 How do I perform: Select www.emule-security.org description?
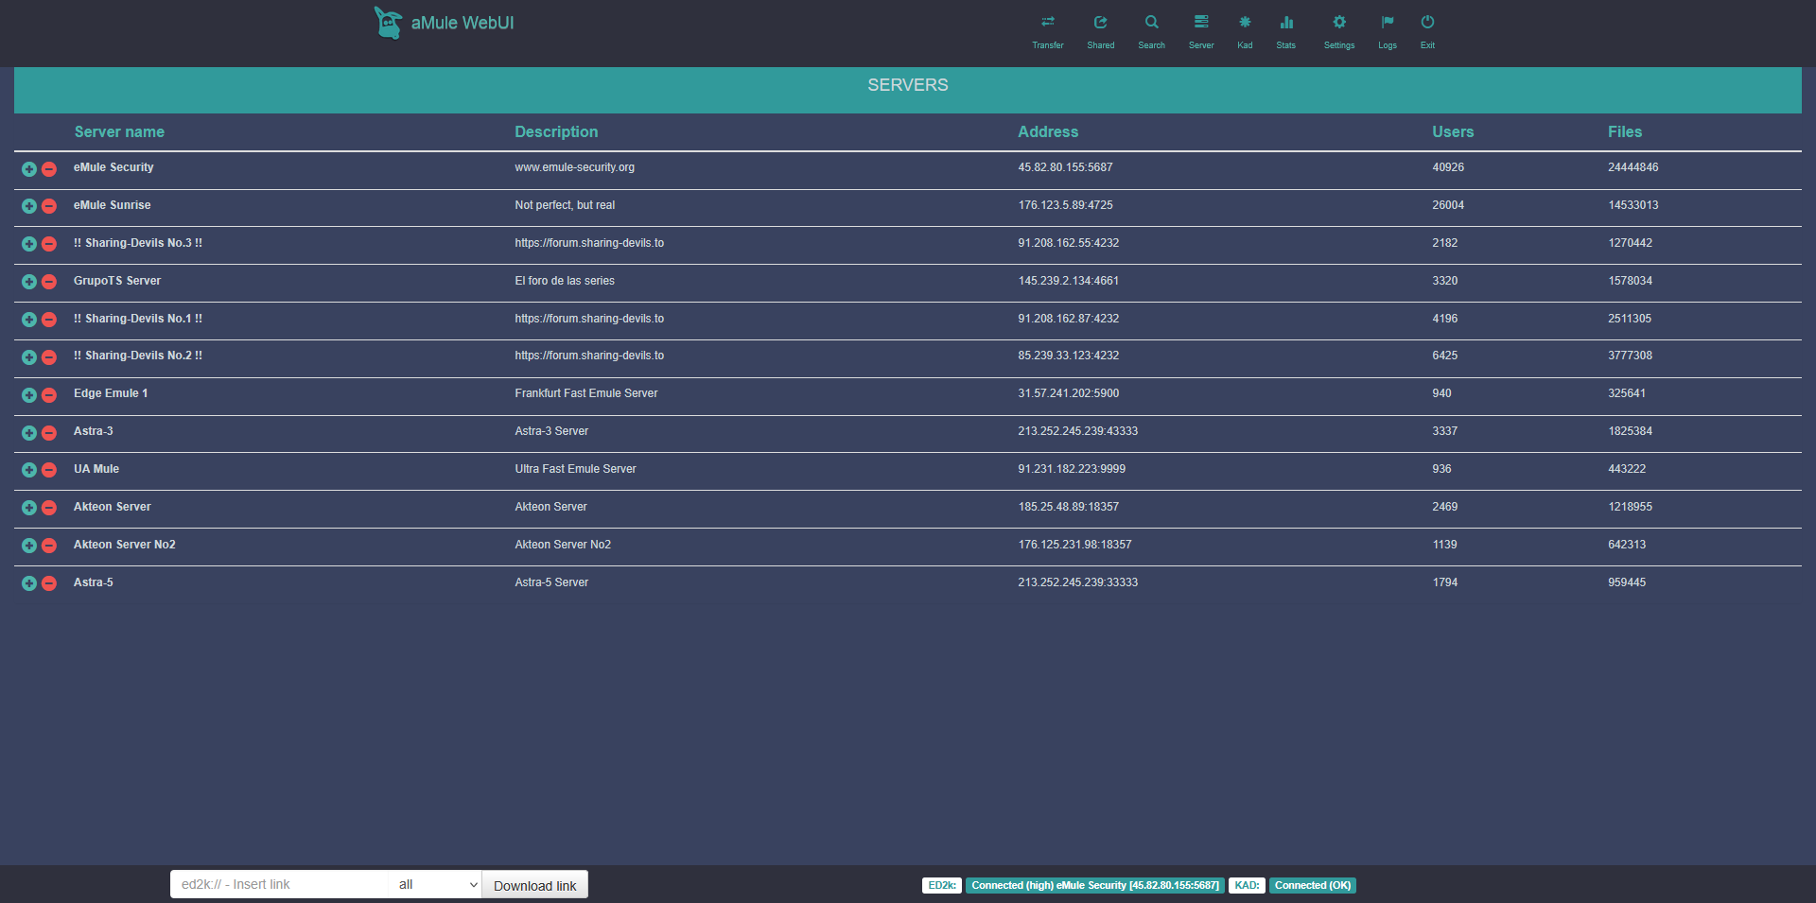click(x=574, y=167)
